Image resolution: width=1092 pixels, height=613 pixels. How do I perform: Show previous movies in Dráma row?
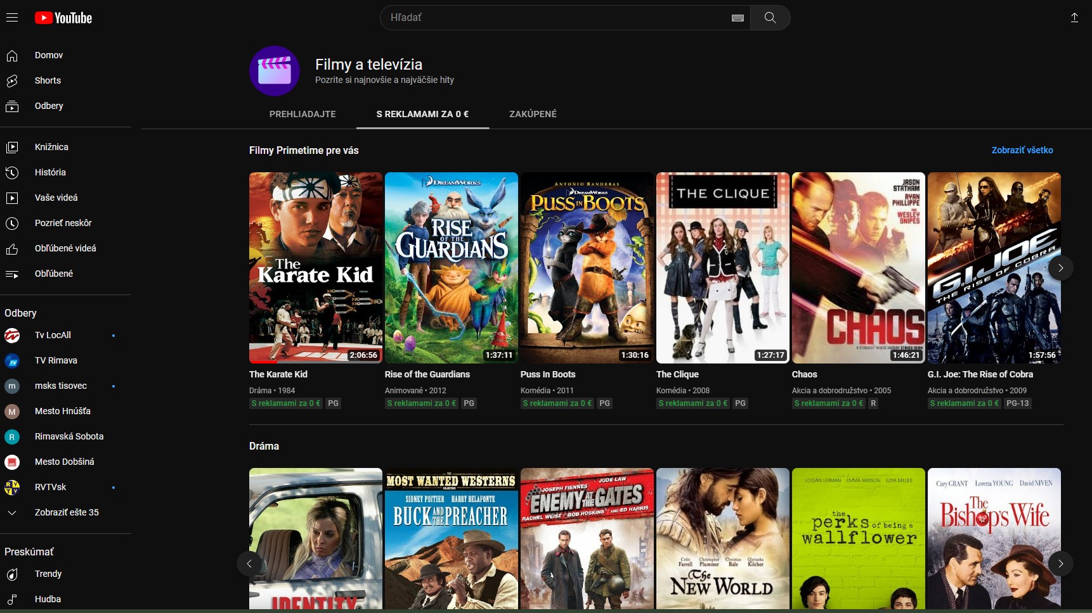click(249, 564)
